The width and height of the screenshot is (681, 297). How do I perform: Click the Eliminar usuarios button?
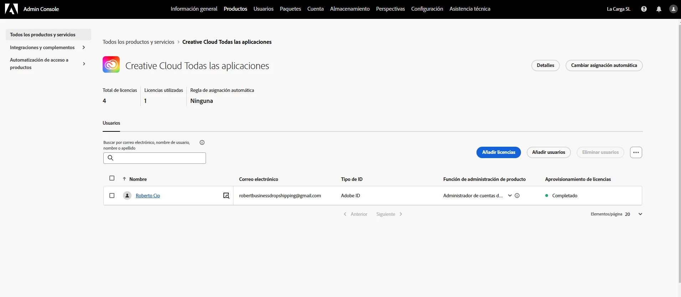600,152
